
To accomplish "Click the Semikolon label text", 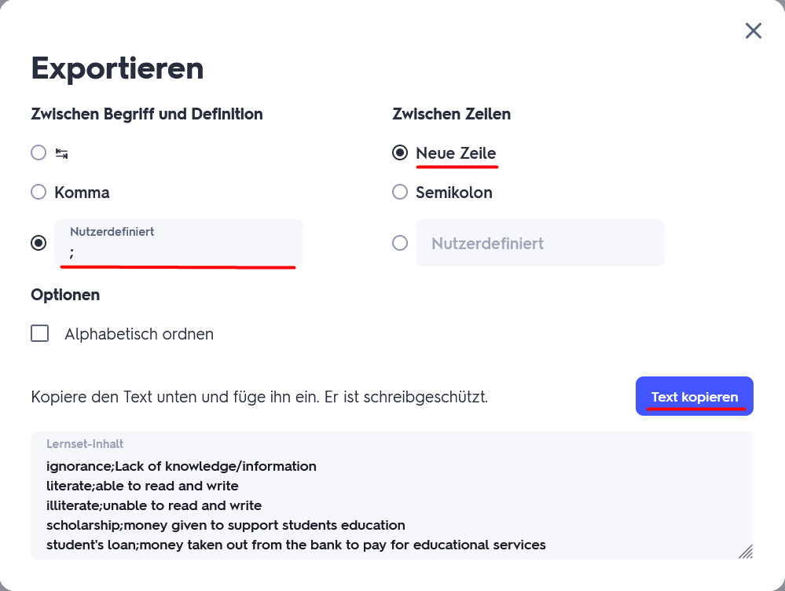I will pos(454,192).
